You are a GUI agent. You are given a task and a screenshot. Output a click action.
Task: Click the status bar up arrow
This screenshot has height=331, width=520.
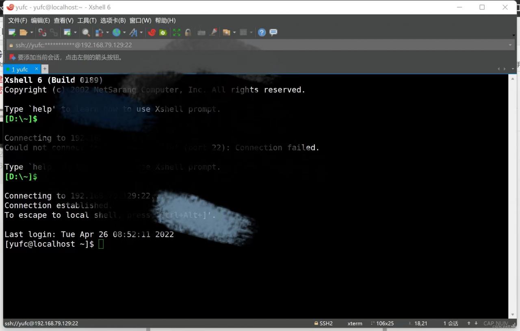469,323
